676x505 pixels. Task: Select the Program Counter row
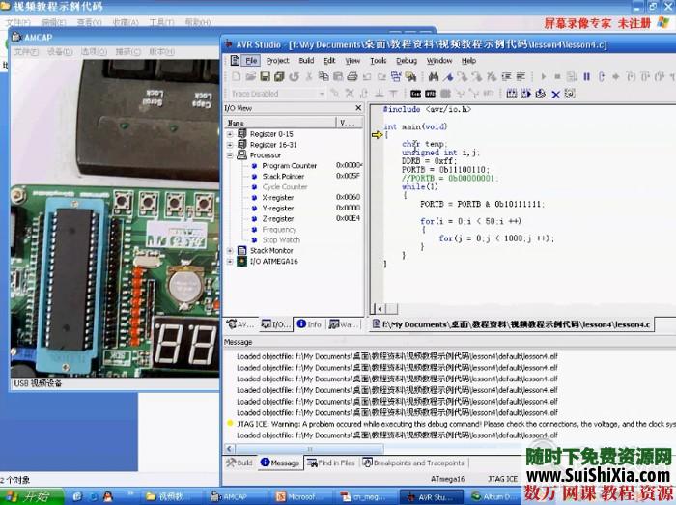click(x=289, y=166)
